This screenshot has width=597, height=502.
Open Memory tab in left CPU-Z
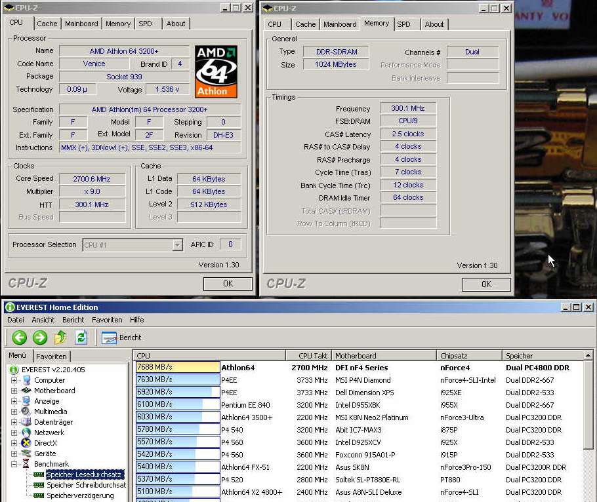click(x=118, y=24)
